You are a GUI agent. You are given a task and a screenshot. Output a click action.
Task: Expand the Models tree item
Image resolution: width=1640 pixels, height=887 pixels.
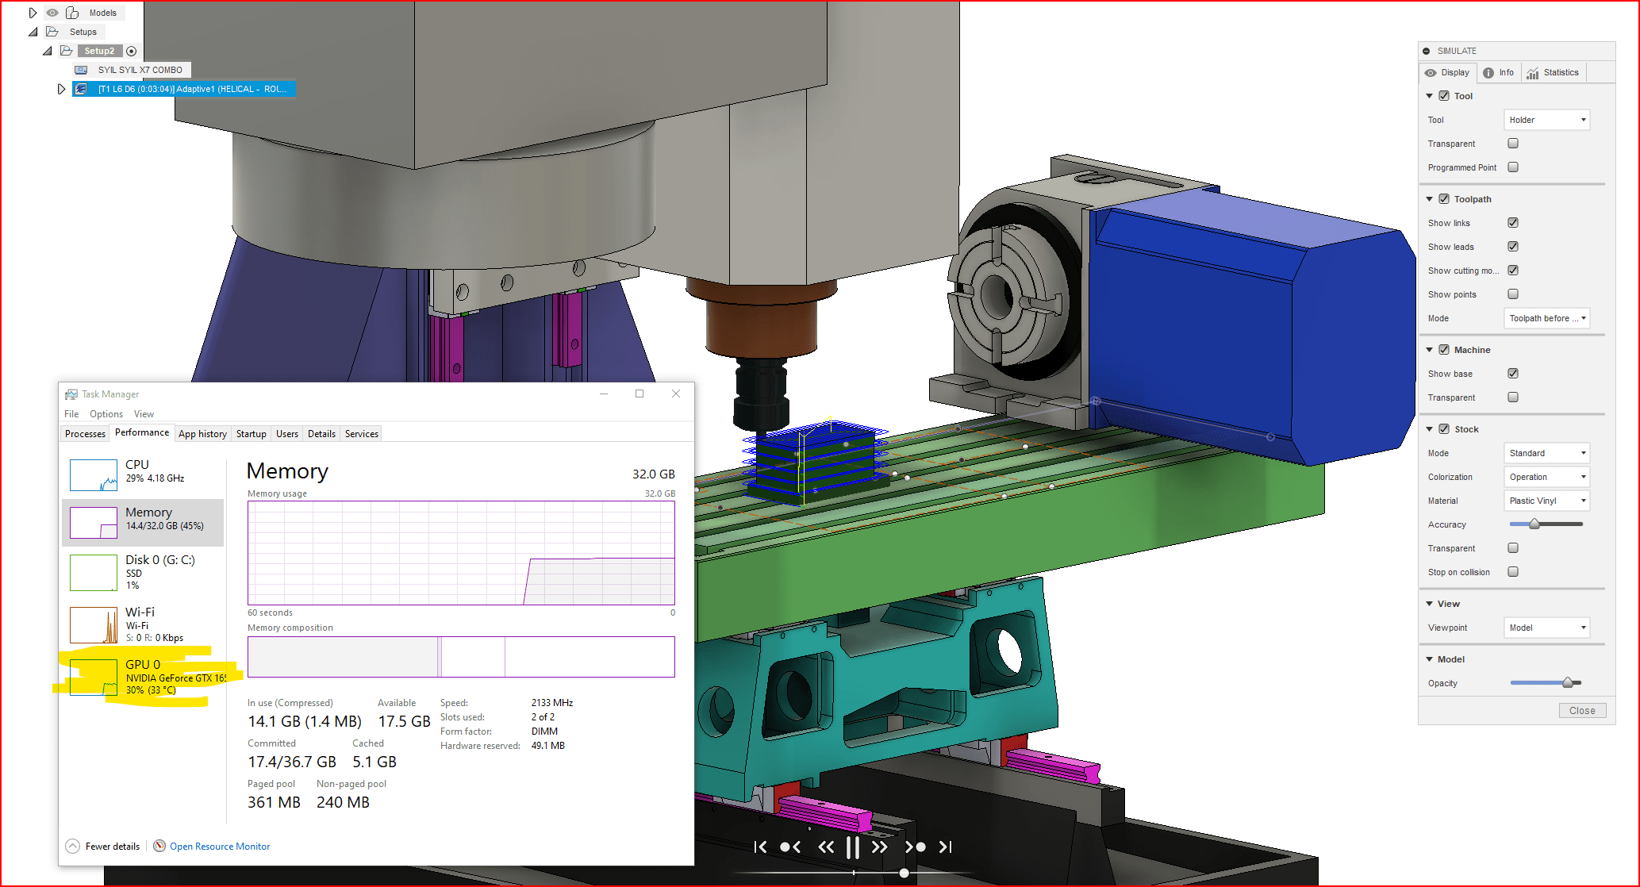click(33, 12)
